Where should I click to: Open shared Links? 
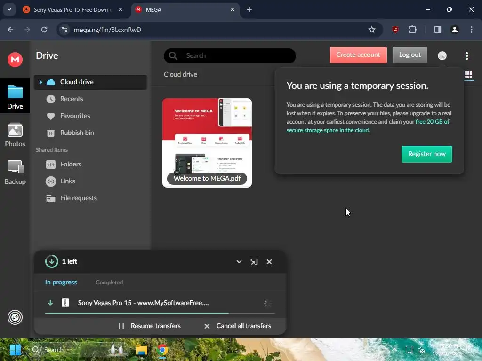tap(67, 181)
